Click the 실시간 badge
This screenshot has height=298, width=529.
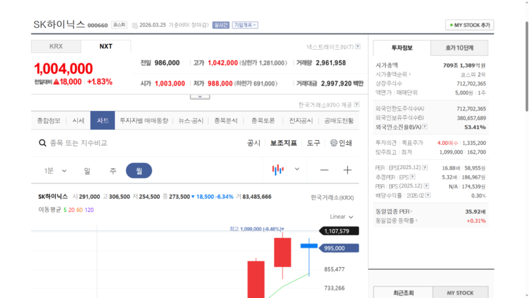[221, 25]
